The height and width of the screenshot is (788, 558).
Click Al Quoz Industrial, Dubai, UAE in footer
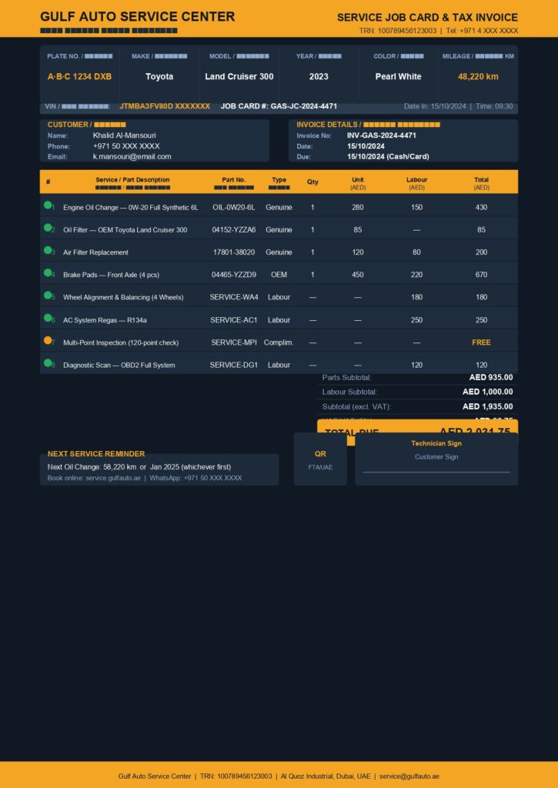pyautogui.click(x=326, y=776)
